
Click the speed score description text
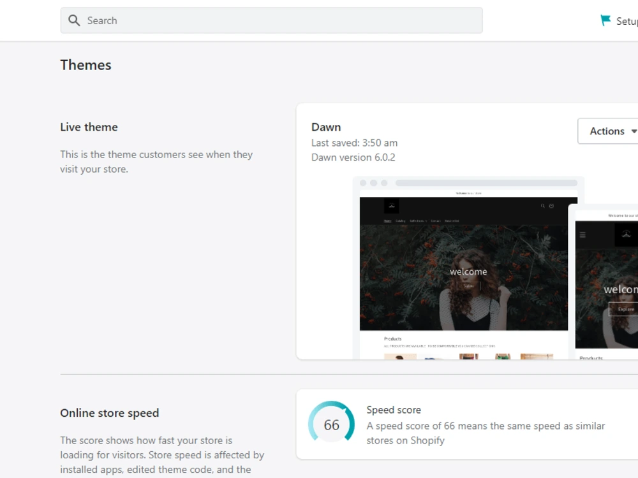[486, 433]
